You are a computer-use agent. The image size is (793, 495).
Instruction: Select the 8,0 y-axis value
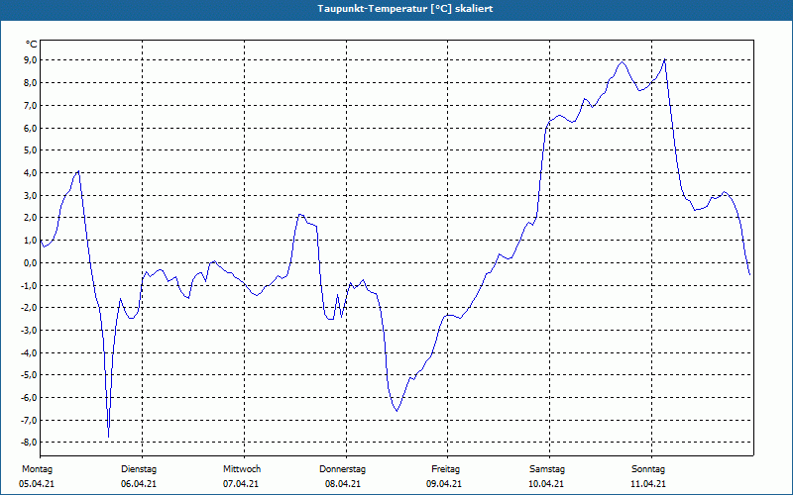click(x=31, y=83)
